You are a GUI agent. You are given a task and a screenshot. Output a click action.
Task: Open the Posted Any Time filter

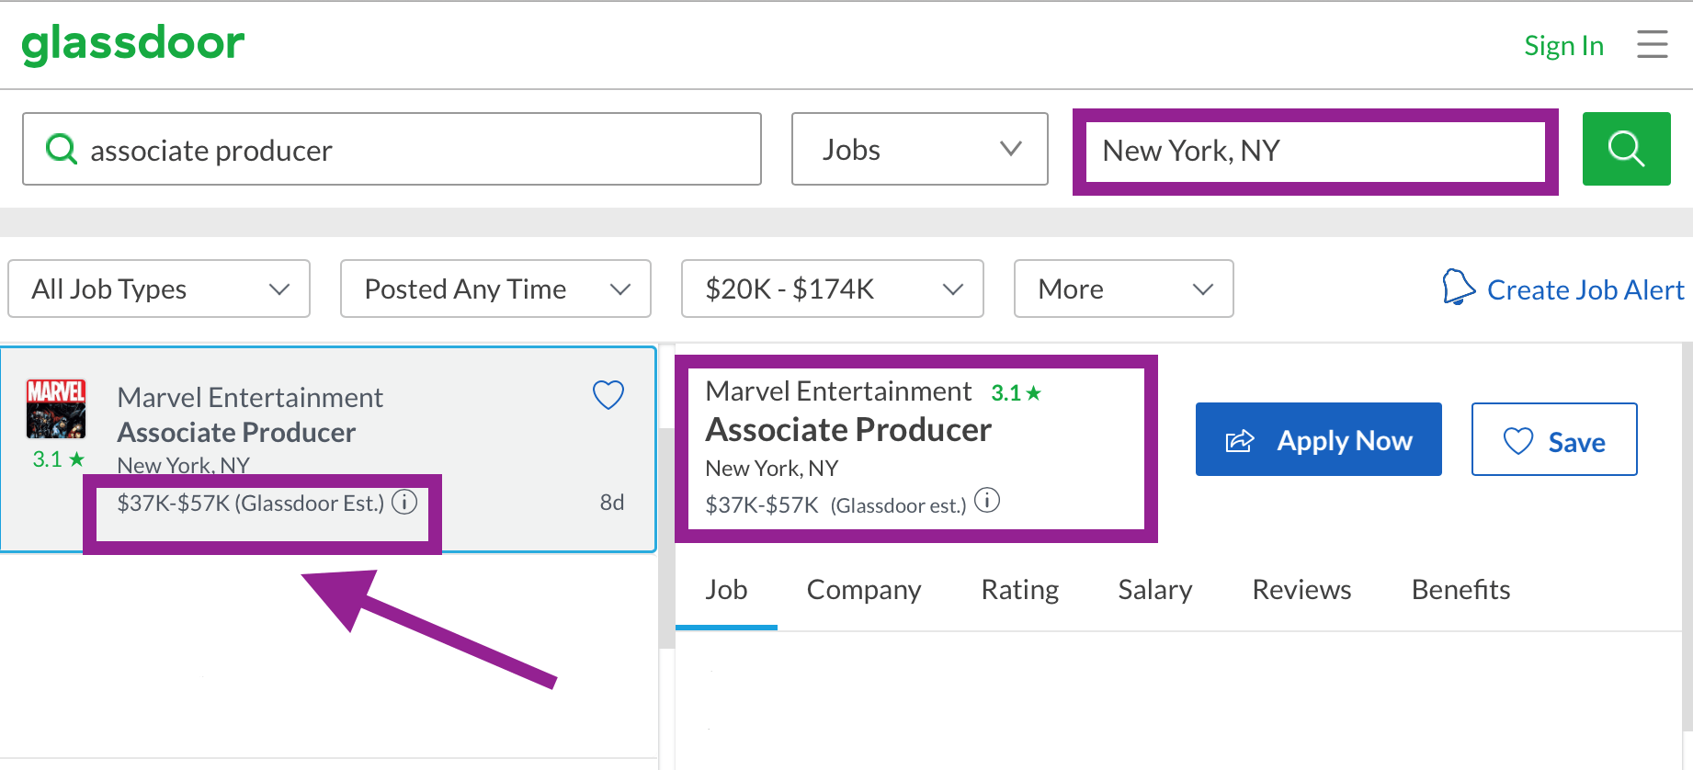coord(495,289)
